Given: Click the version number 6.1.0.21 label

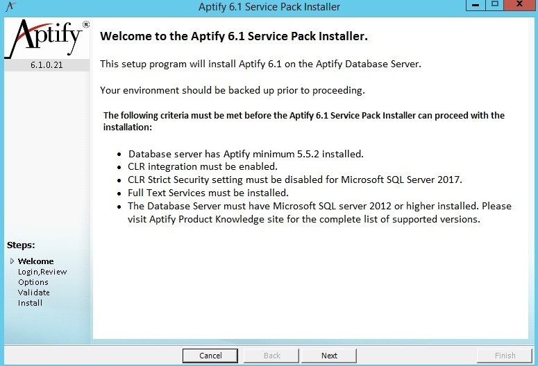Looking at the screenshot, I should pos(47,65).
